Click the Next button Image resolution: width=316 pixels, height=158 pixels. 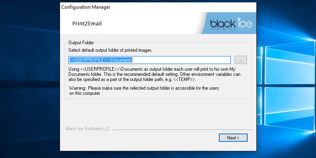click(x=233, y=138)
